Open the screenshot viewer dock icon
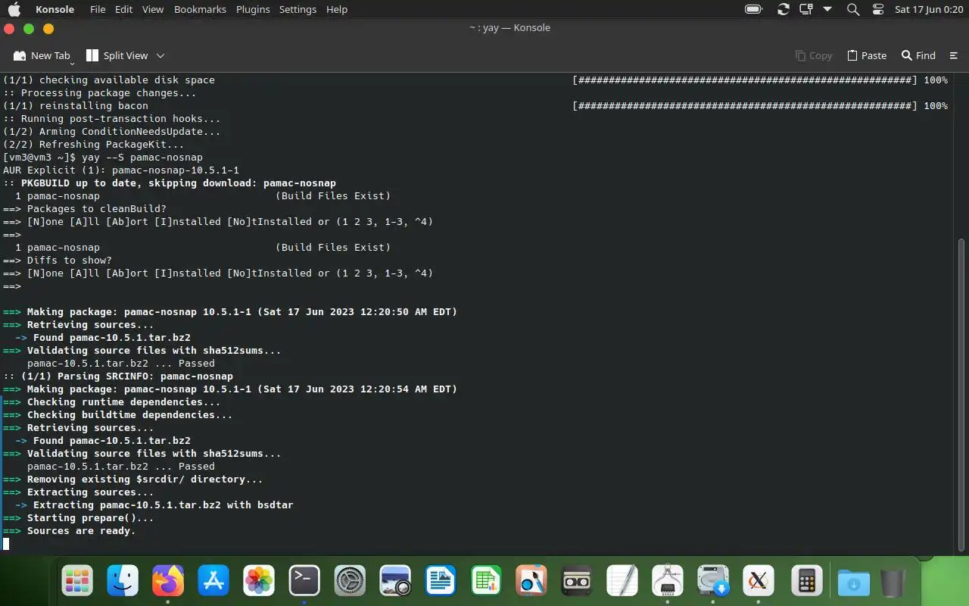Image resolution: width=969 pixels, height=606 pixels. 395,581
